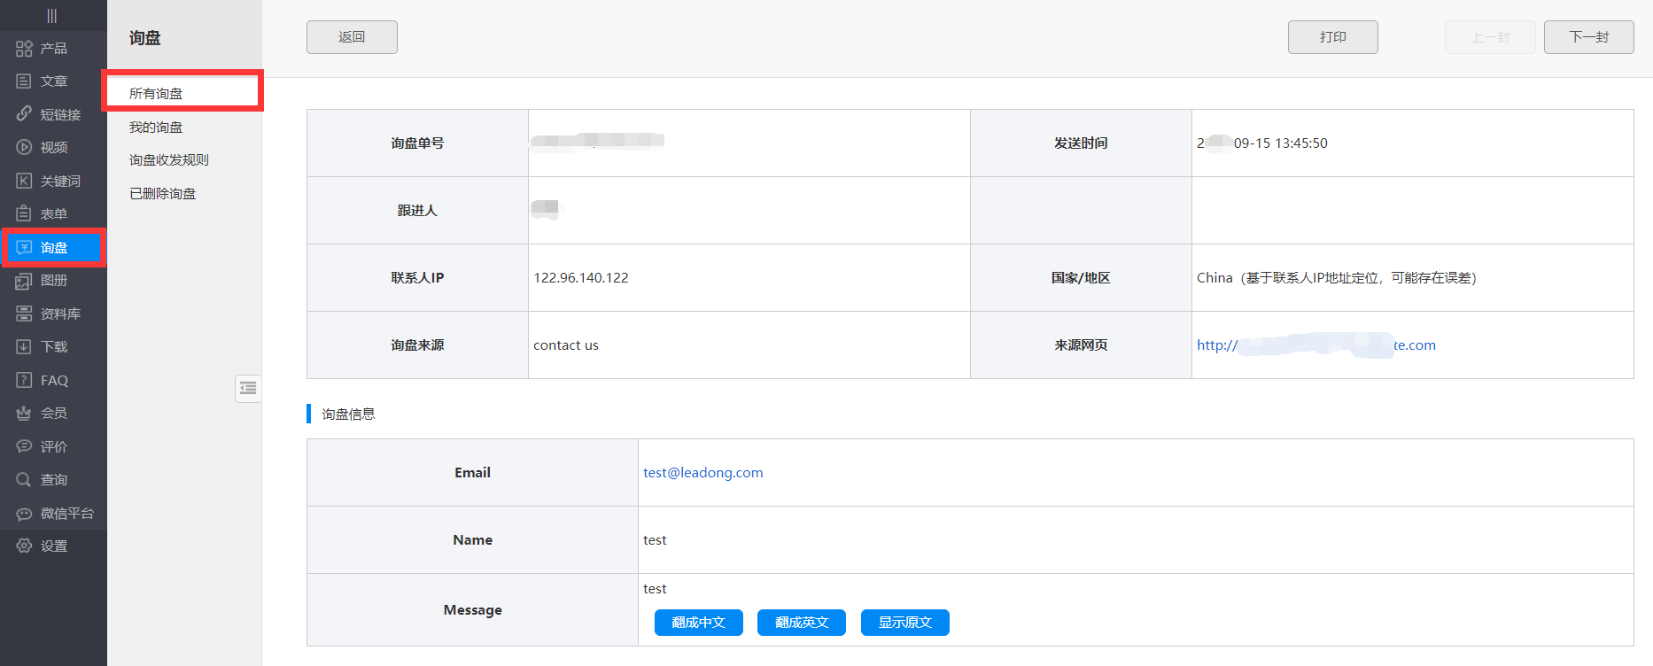This screenshot has width=1653, height=666.
Task: Open the Settings gear icon
Action: pos(24,546)
